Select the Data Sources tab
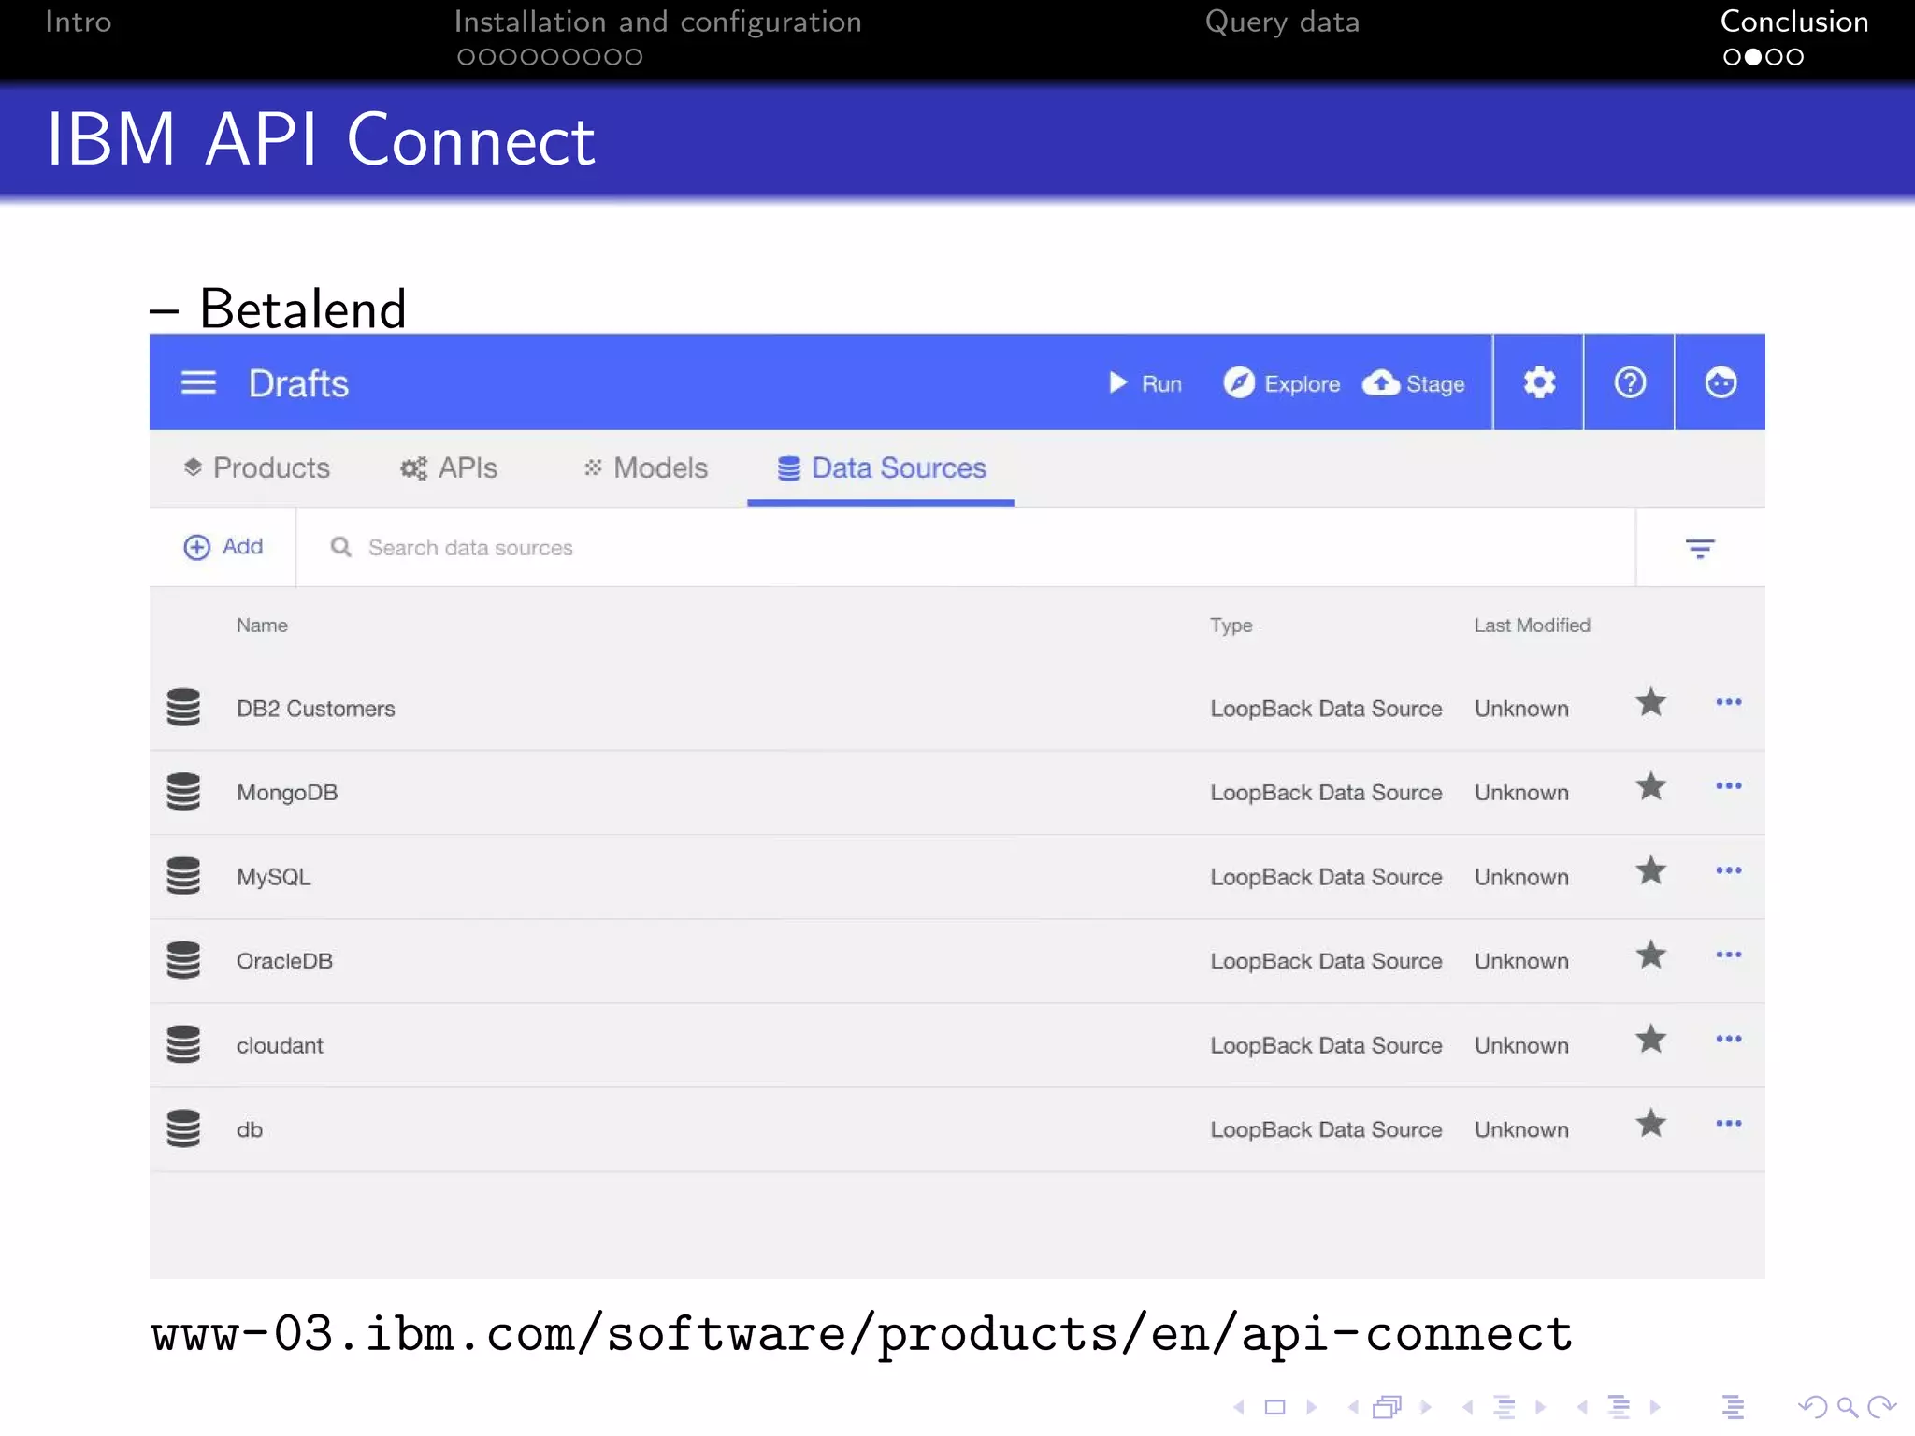The image size is (1915, 1436). pyautogui.click(x=881, y=467)
